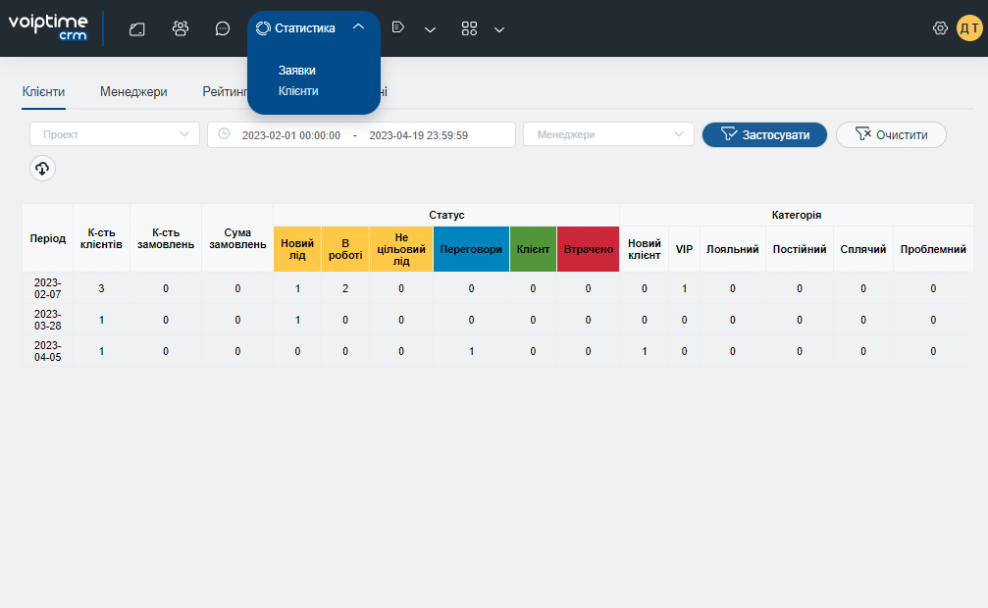Expand the chevron next to tasks icon
Viewport: 988px width, 608px height.
point(431,29)
